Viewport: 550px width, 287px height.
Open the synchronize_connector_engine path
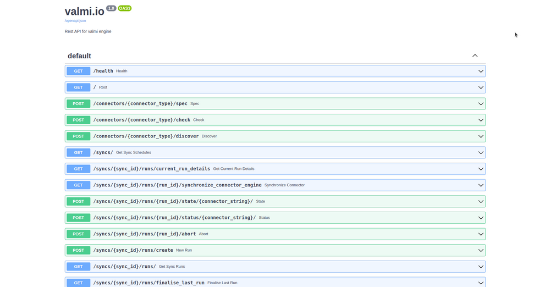tap(177, 185)
